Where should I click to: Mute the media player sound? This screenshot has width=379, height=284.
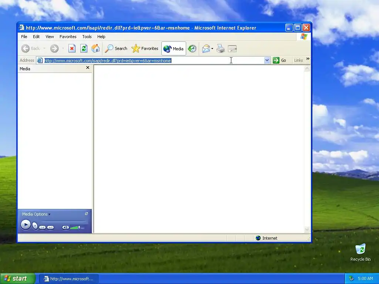click(66, 227)
